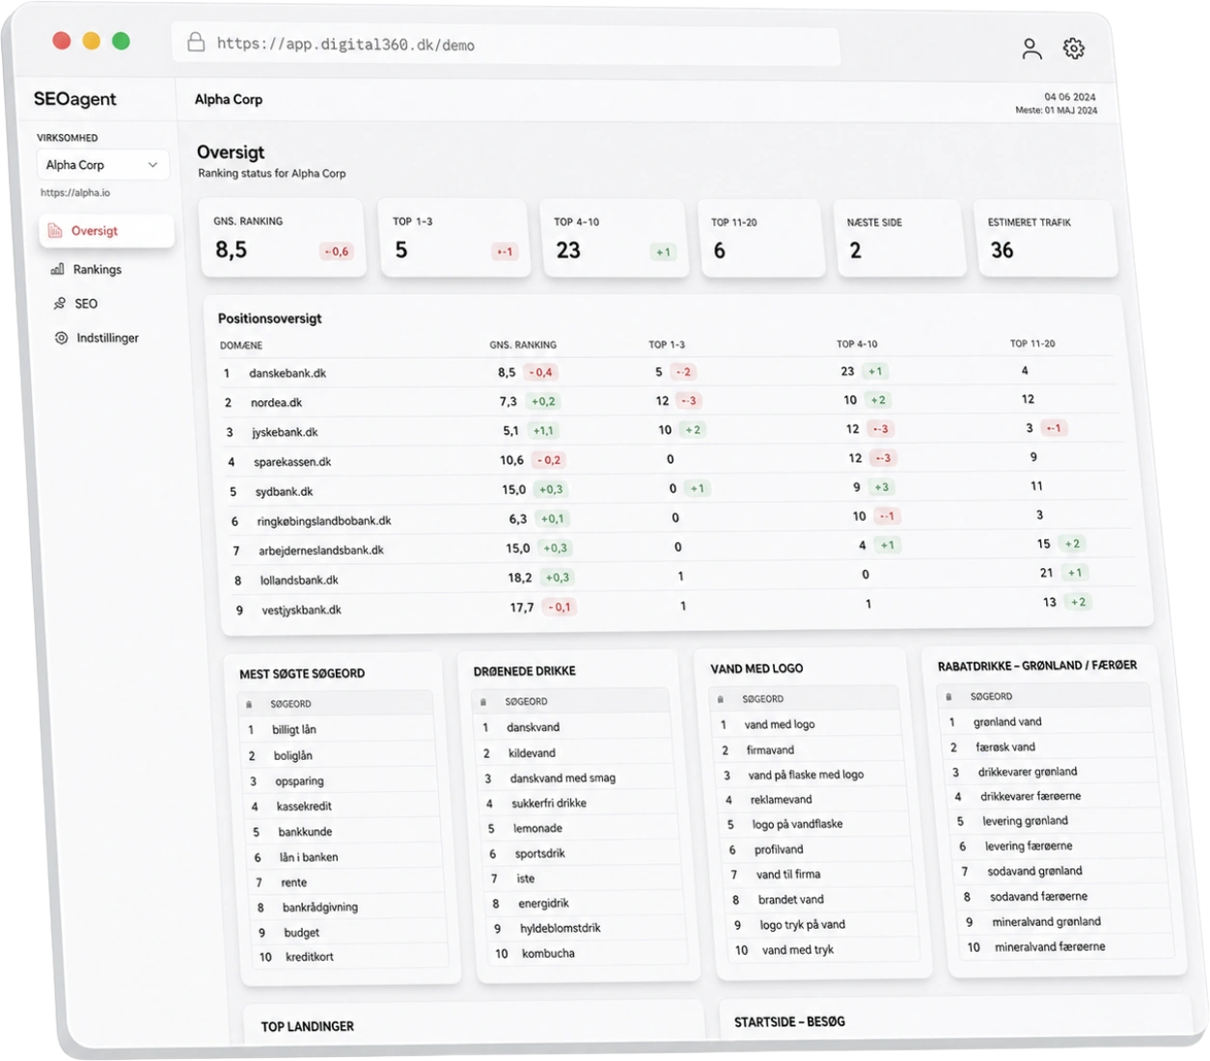
Task: Click the SEOagent logo
Action: coord(74,98)
